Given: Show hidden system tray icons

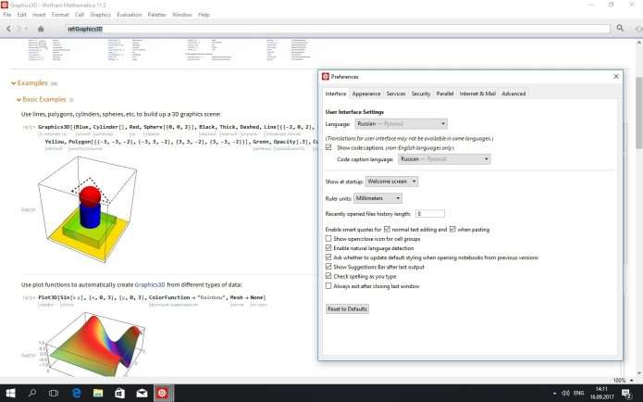Looking at the screenshot, I should pyautogui.click(x=554, y=394).
